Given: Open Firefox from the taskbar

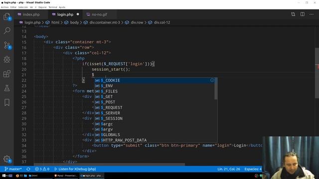Looking at the screenshot, I should coord(17,176).
